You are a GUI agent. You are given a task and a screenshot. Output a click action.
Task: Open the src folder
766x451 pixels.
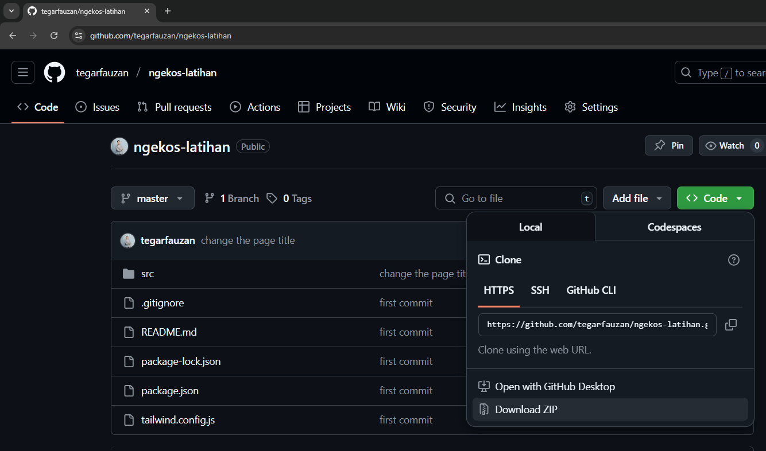coord(148,274)
